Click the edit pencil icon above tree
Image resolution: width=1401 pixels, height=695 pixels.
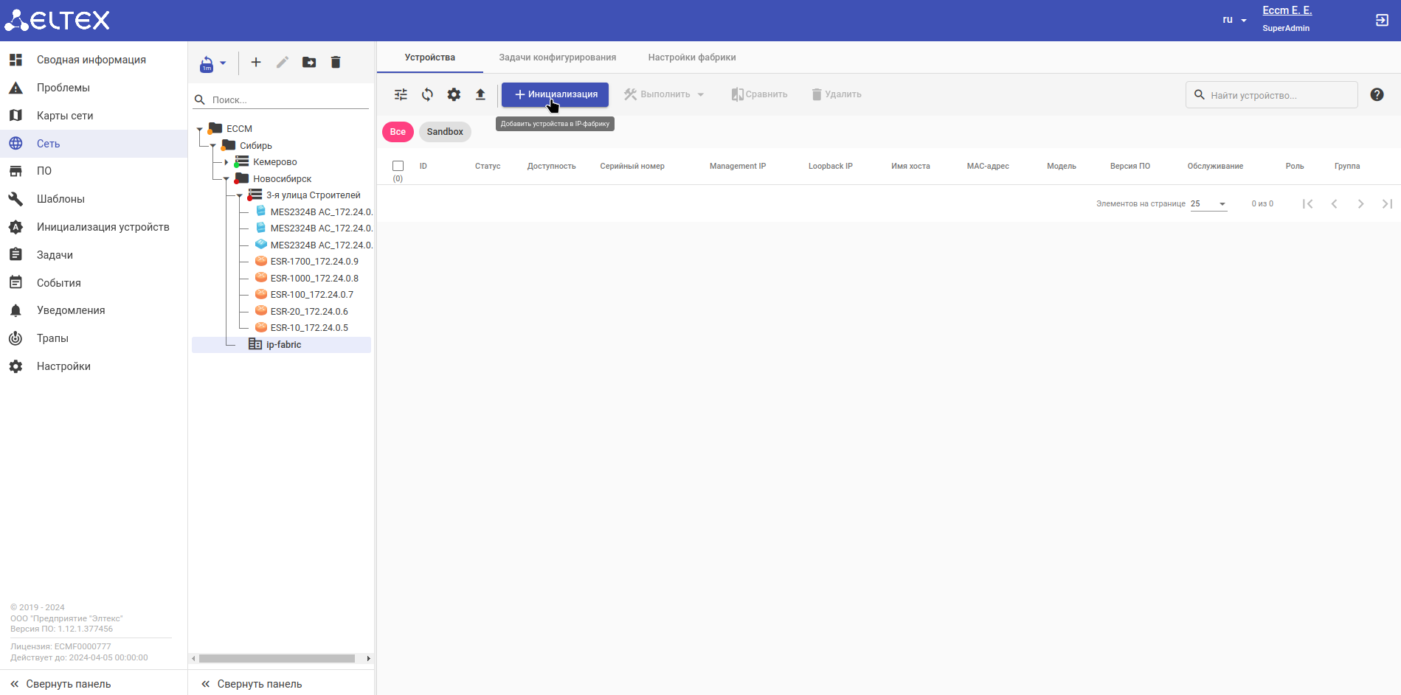pyautogui.click(x=283, y=63)
